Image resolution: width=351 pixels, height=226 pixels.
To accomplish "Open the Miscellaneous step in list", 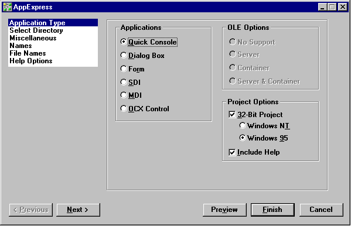I will [53, 38].
